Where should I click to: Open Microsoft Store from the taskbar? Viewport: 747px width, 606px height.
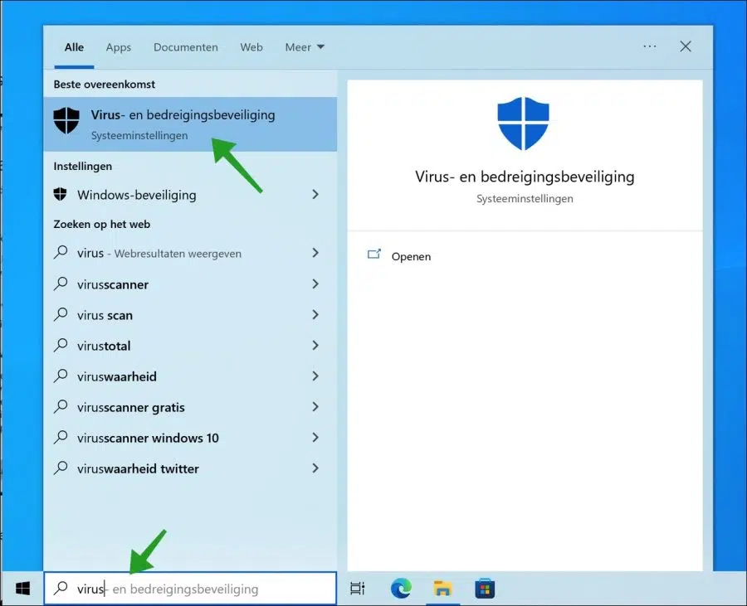(485, 589)
